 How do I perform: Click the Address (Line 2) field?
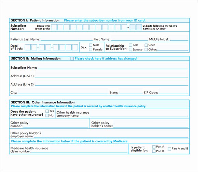tap(112, 83)
